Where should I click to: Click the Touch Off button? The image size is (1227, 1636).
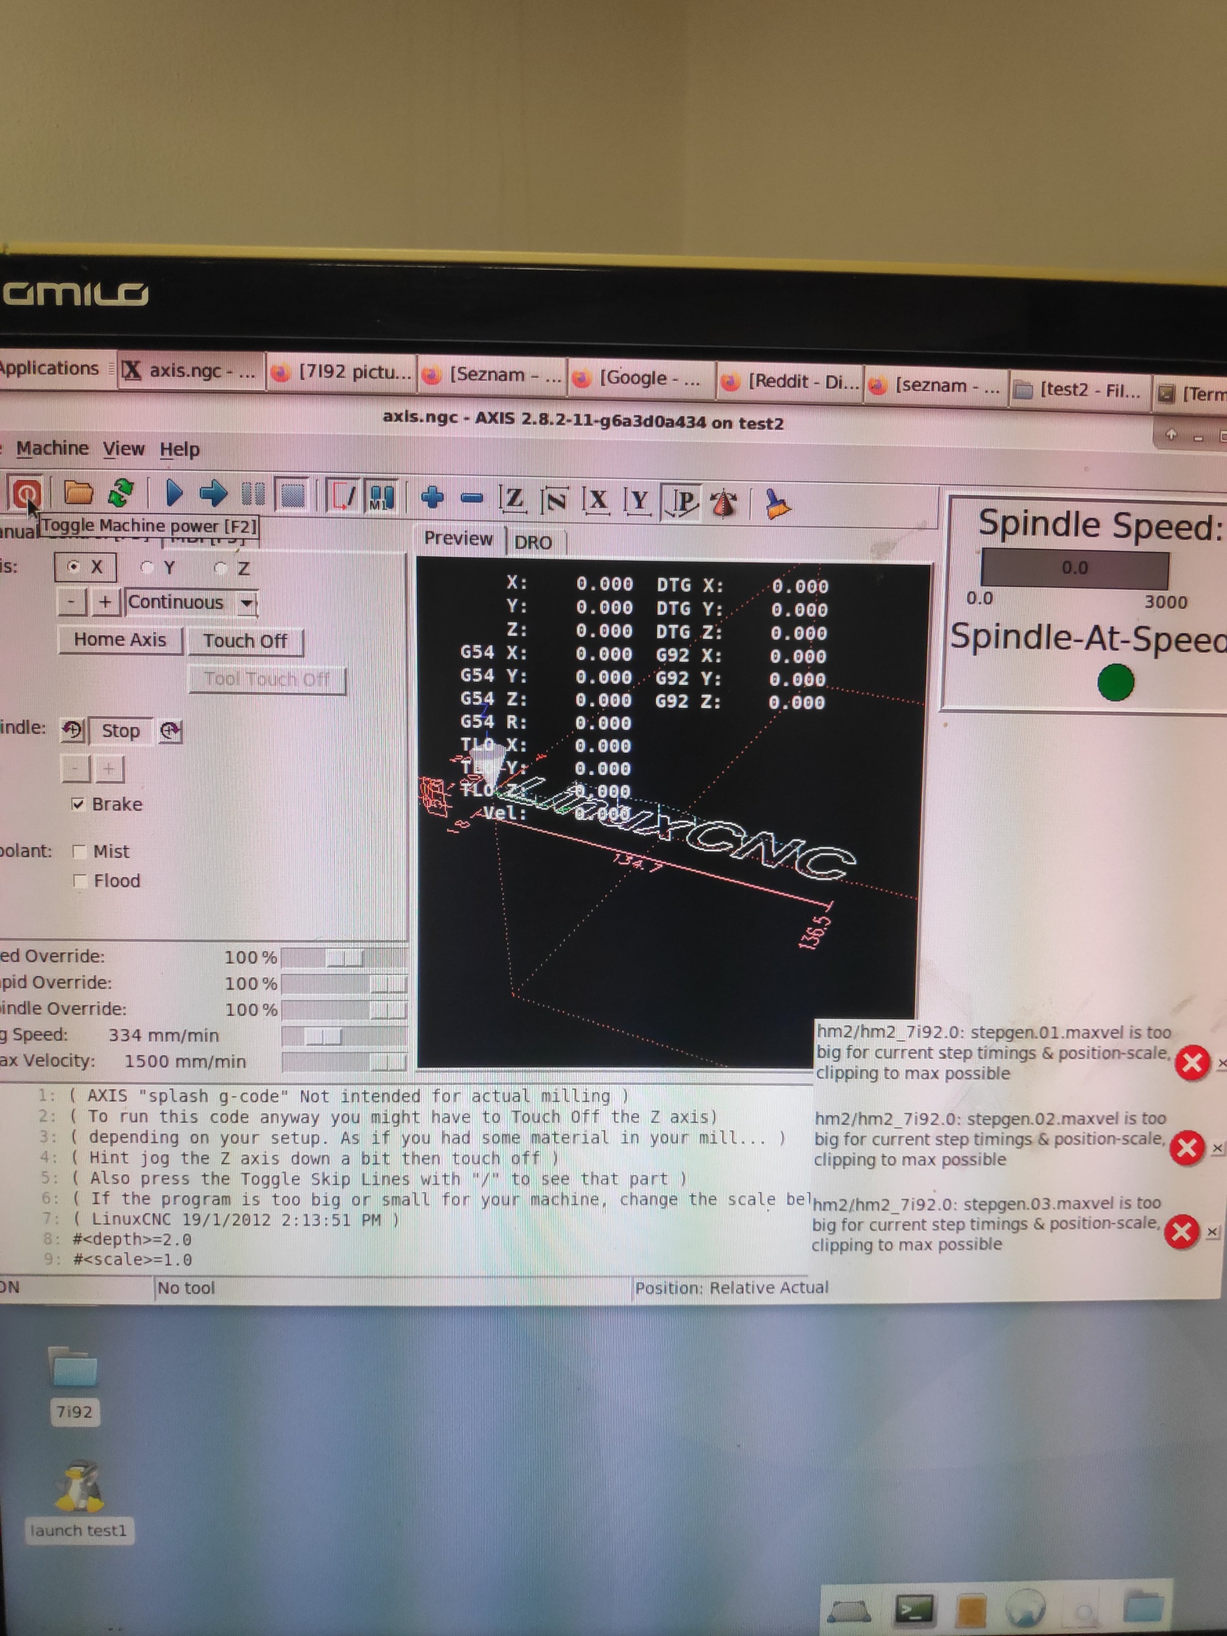point(245,641)
